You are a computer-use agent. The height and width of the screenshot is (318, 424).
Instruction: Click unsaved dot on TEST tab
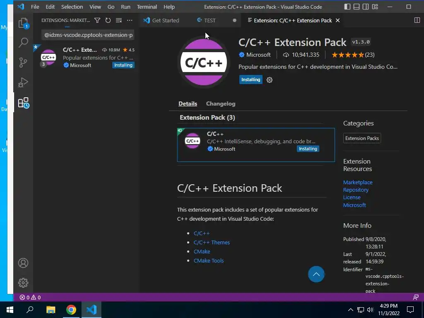[234, 20]
